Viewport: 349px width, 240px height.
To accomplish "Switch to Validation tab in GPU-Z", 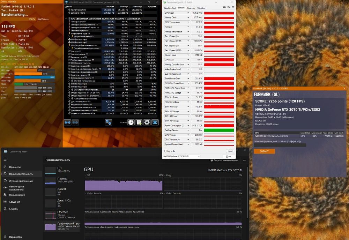I will click(x=201, y=8).
